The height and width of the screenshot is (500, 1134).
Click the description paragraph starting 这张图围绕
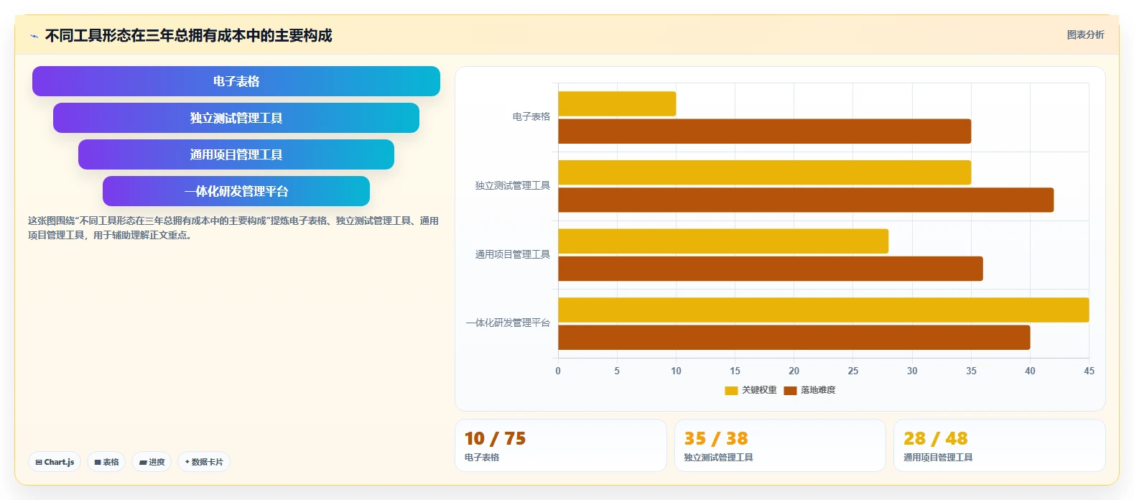233,228
